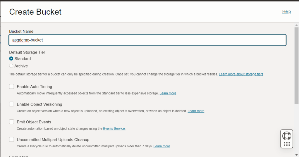Tick Uncommitted Multipart Uploads Cleanup checkbox
Screen dimensions: 299x157
[12, 139]
